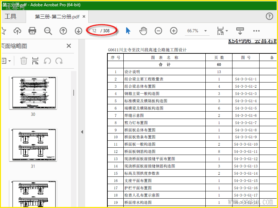This screenshot has width=278, height=208.
Task: Click the / 308 total pages label
Action: point(105,31)
